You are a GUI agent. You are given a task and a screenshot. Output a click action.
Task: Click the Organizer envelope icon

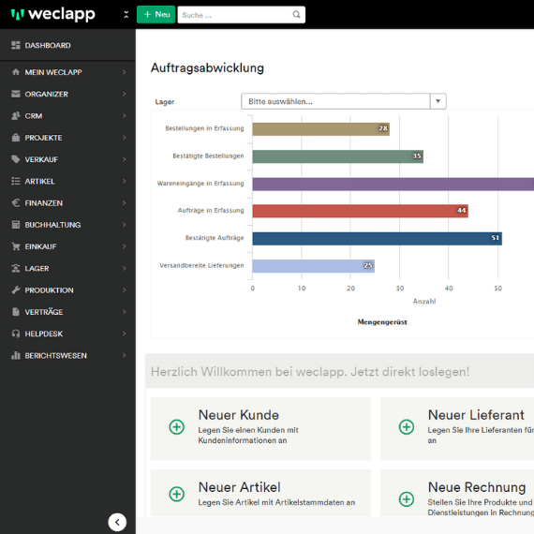[x=16, y=94]
